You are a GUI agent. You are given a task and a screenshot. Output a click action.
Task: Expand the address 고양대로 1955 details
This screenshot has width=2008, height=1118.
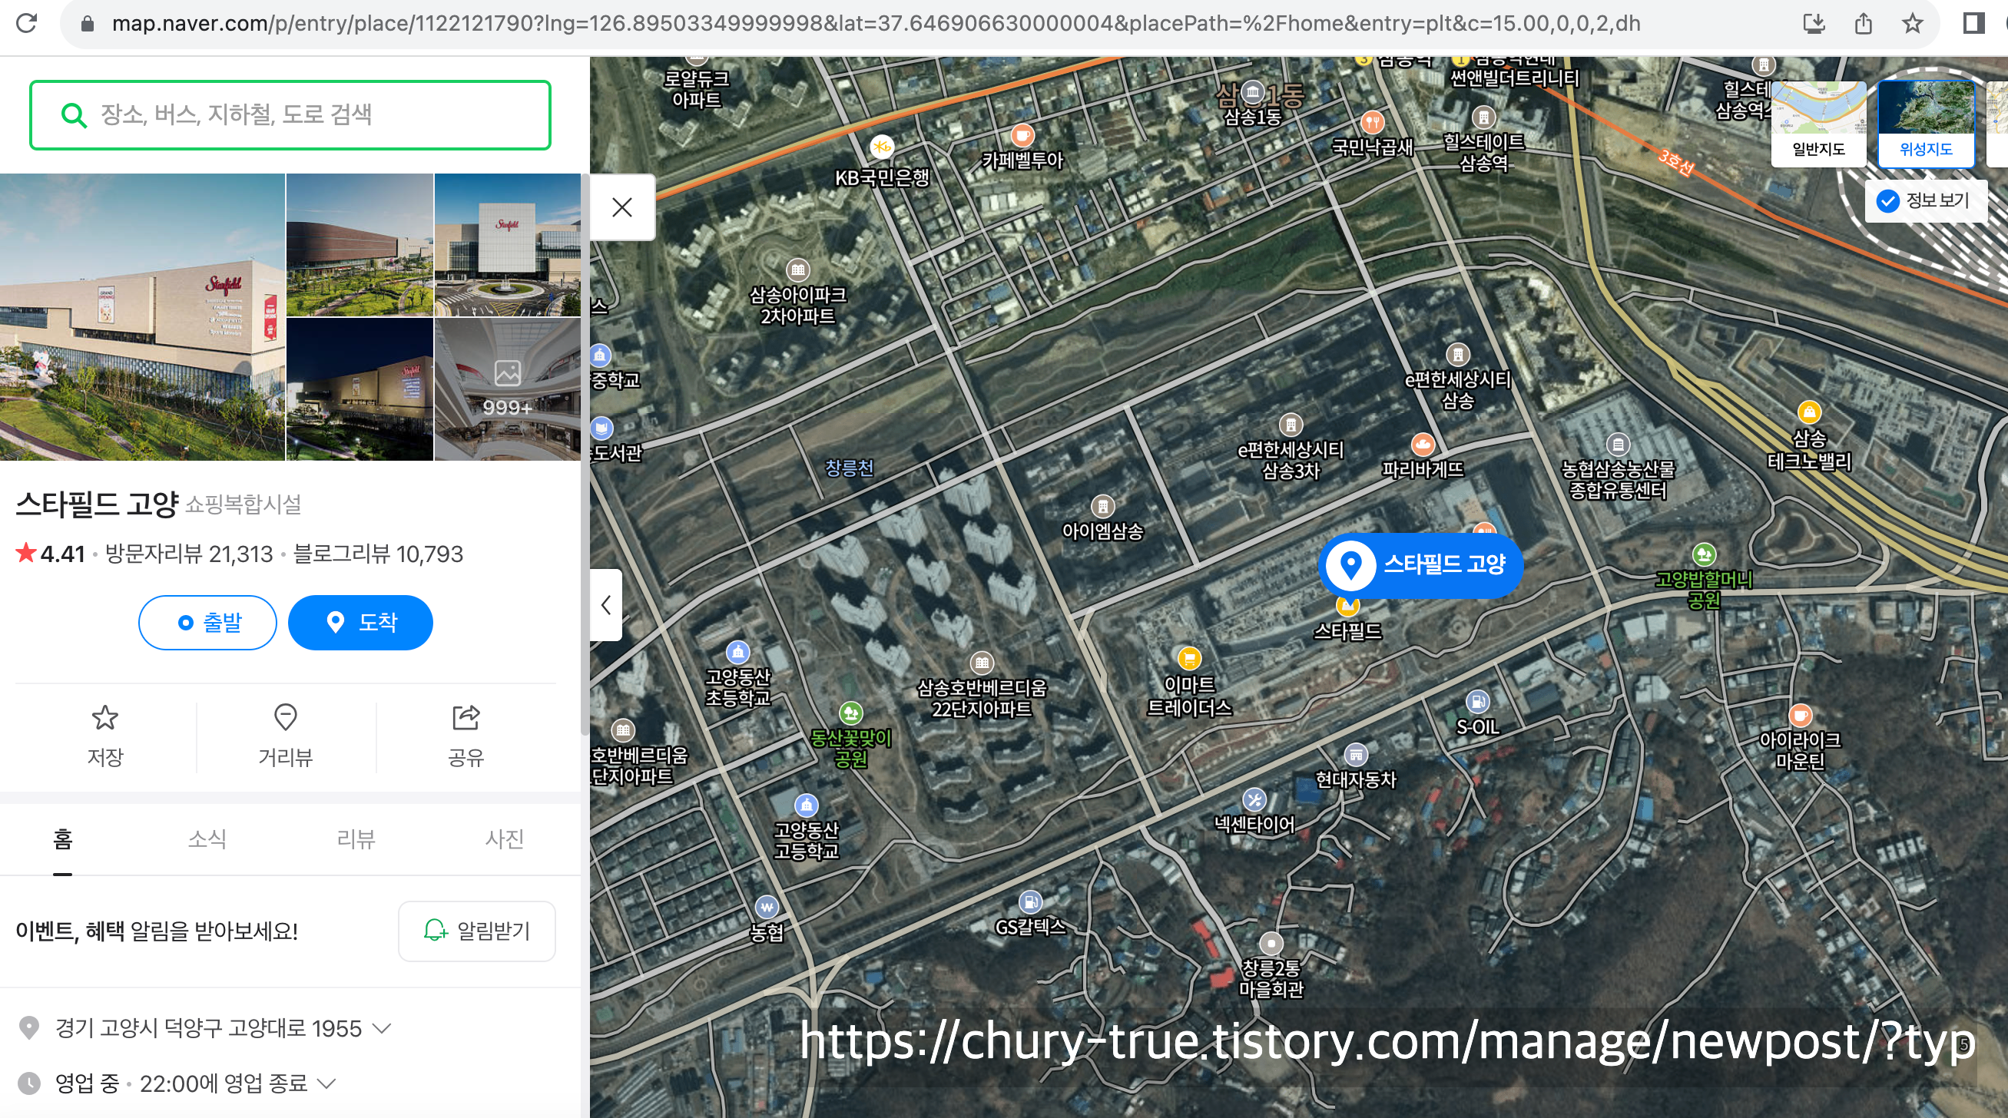(382, 1028)
